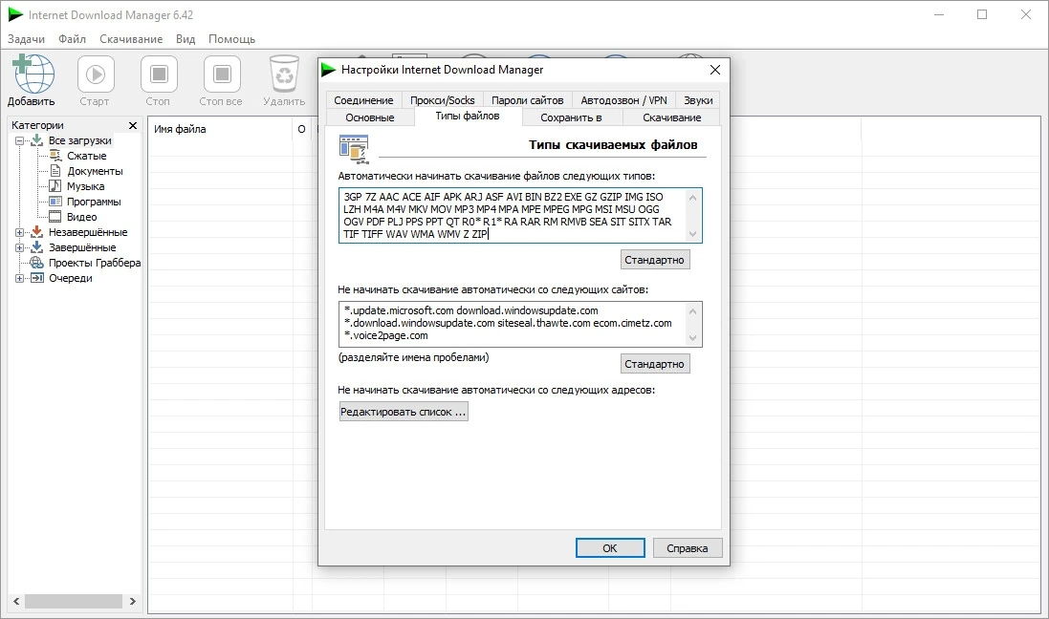Click the file types box scroll up arrow

[x=693, y=197]
